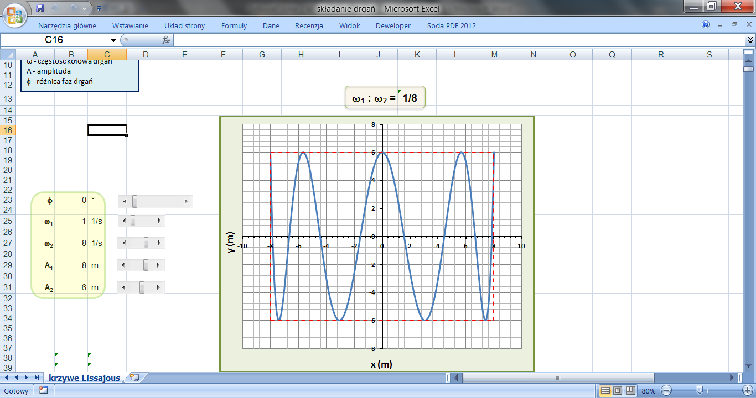Decrease ω2 with left arrow
Screen dimensions: 756x398
point(124,243)
